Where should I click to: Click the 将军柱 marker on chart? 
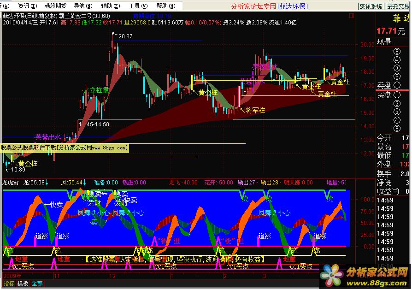click(x=255, y=111)
